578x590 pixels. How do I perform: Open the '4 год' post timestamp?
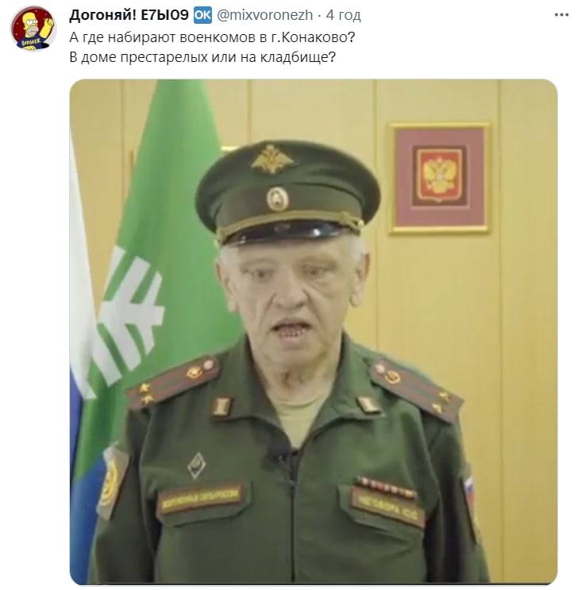pyautogui.click(x=343, y=15)
